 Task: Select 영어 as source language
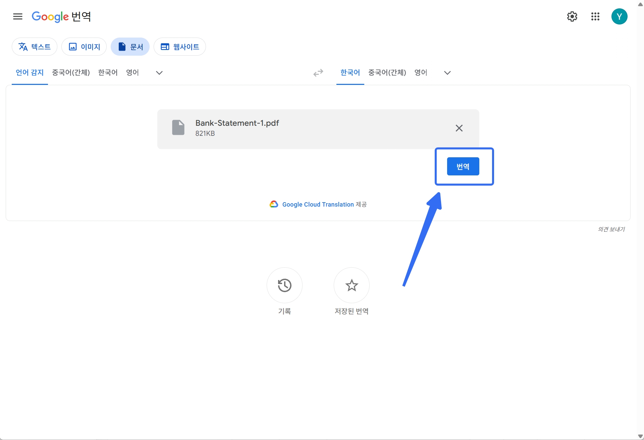coord(132,73)
